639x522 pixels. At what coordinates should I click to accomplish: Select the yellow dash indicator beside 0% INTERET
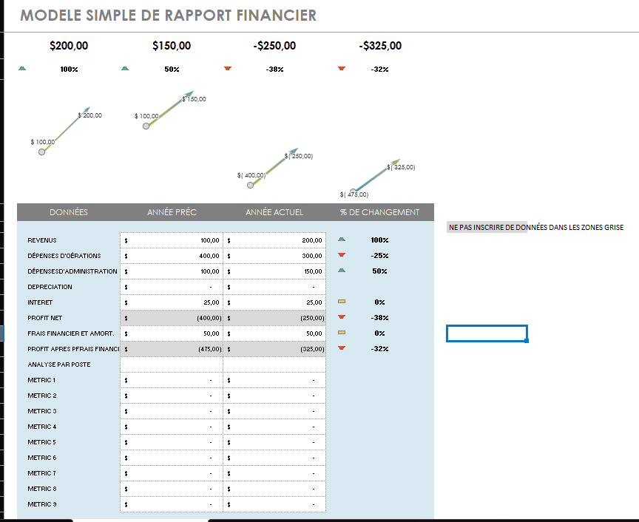click(x=341, y=302)
